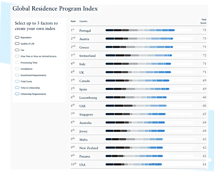Toggle the Quality of Life factor

click(x=17, y=44)
